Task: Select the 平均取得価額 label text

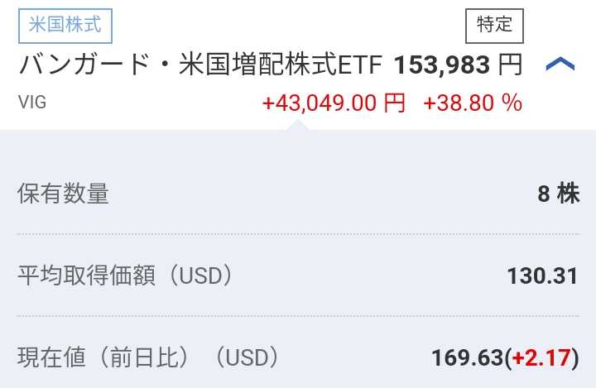Action: click(86, 275)
